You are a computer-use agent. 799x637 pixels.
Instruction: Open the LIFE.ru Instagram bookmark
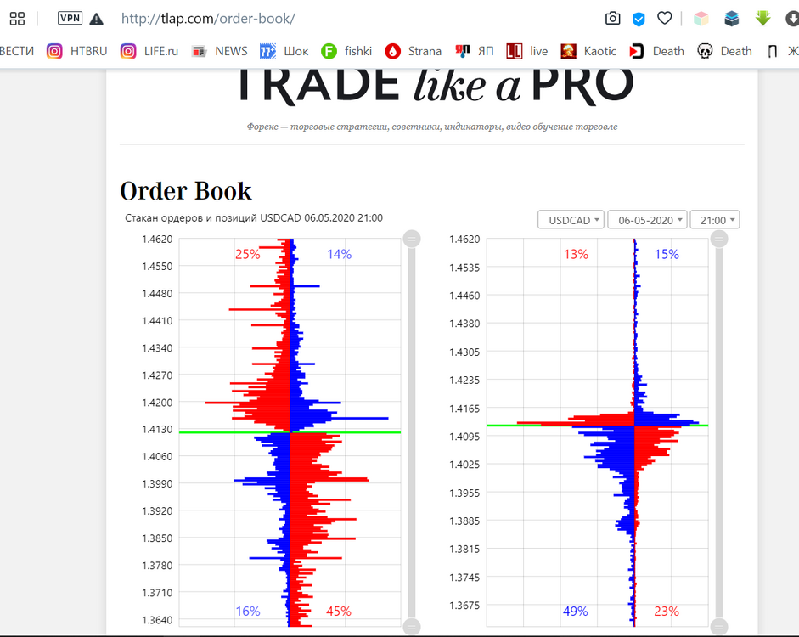(x=149, y=51)
